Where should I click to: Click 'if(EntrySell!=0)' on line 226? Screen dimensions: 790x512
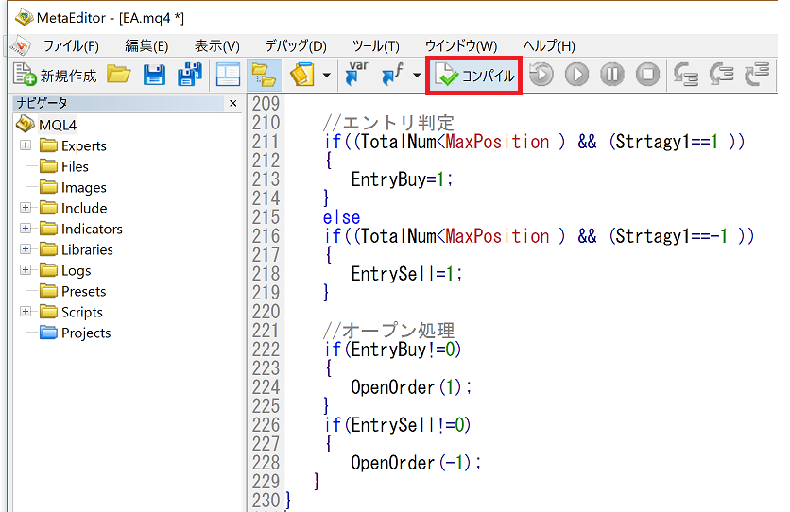[397, 425]
